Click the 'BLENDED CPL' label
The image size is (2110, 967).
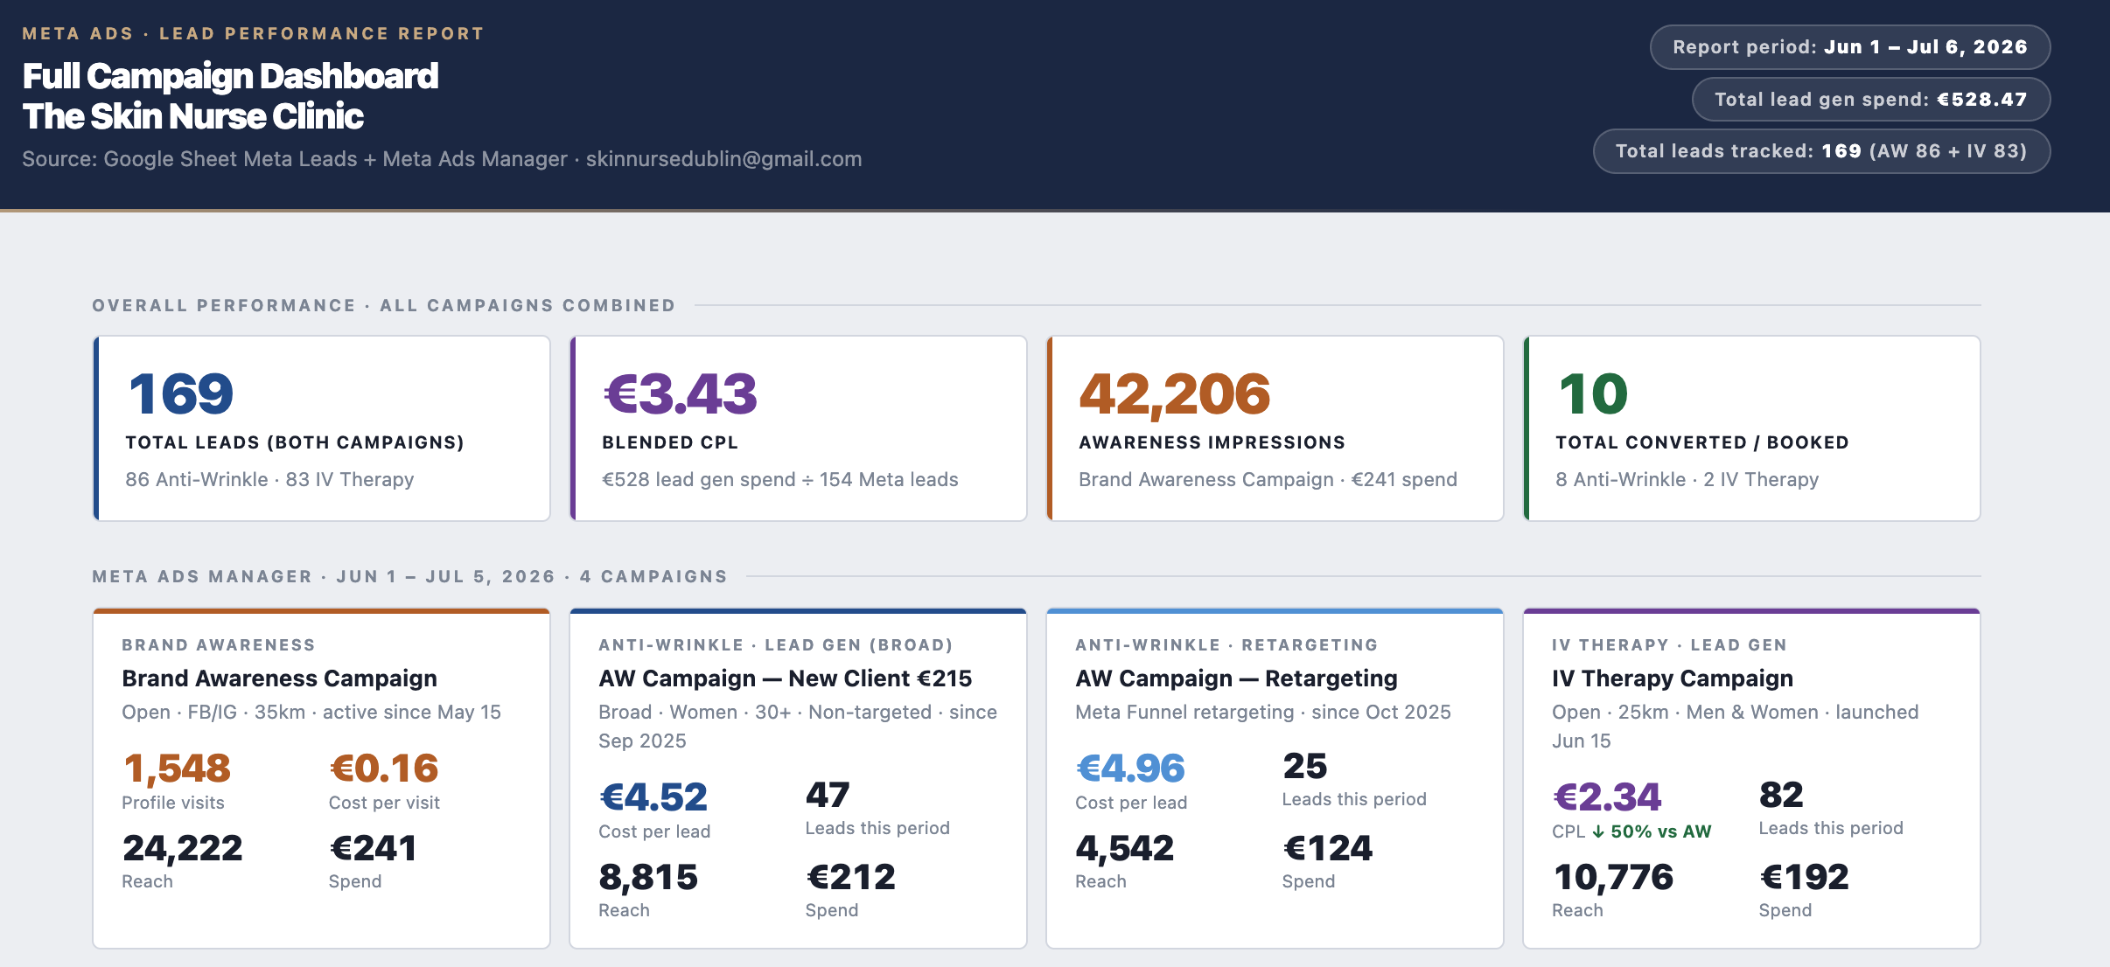point(670,442)
